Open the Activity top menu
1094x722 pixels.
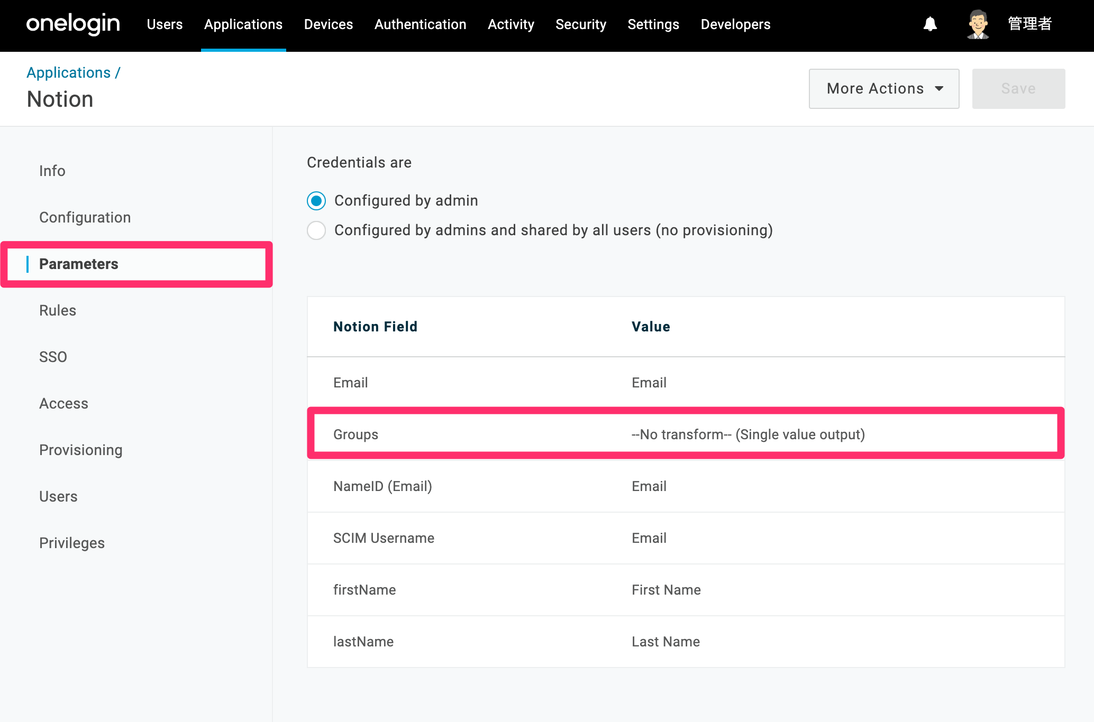tap(511, 24)
